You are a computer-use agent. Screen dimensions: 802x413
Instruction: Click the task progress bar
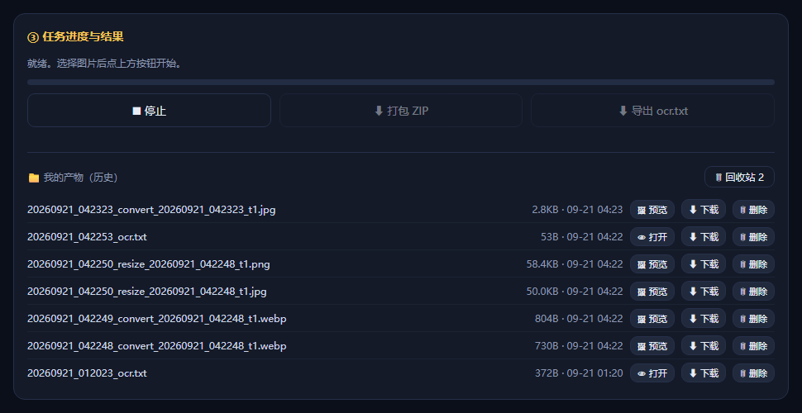[400, 82]
